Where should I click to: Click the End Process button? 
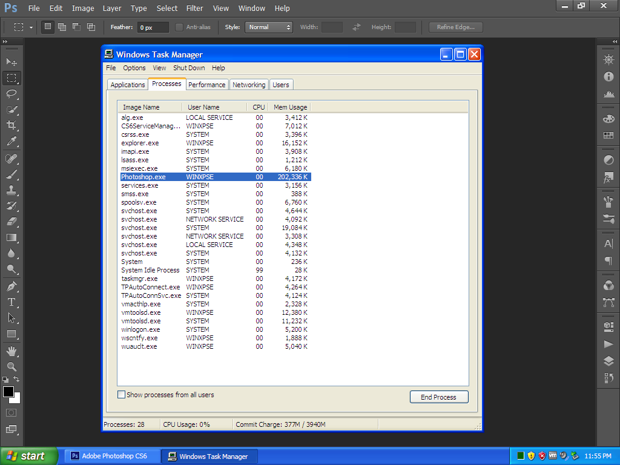coord(439,397)
